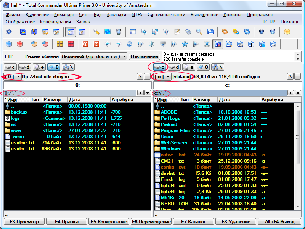
Task: Click right panel scrollbar down arrow
Action: [298, 207]
